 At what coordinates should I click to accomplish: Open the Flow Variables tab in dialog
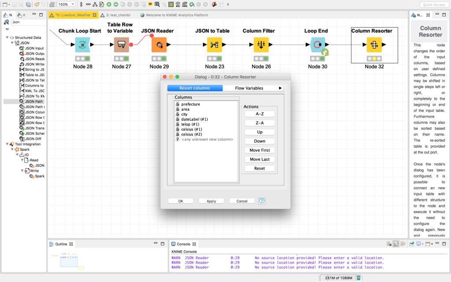click(x=249, y=88)
